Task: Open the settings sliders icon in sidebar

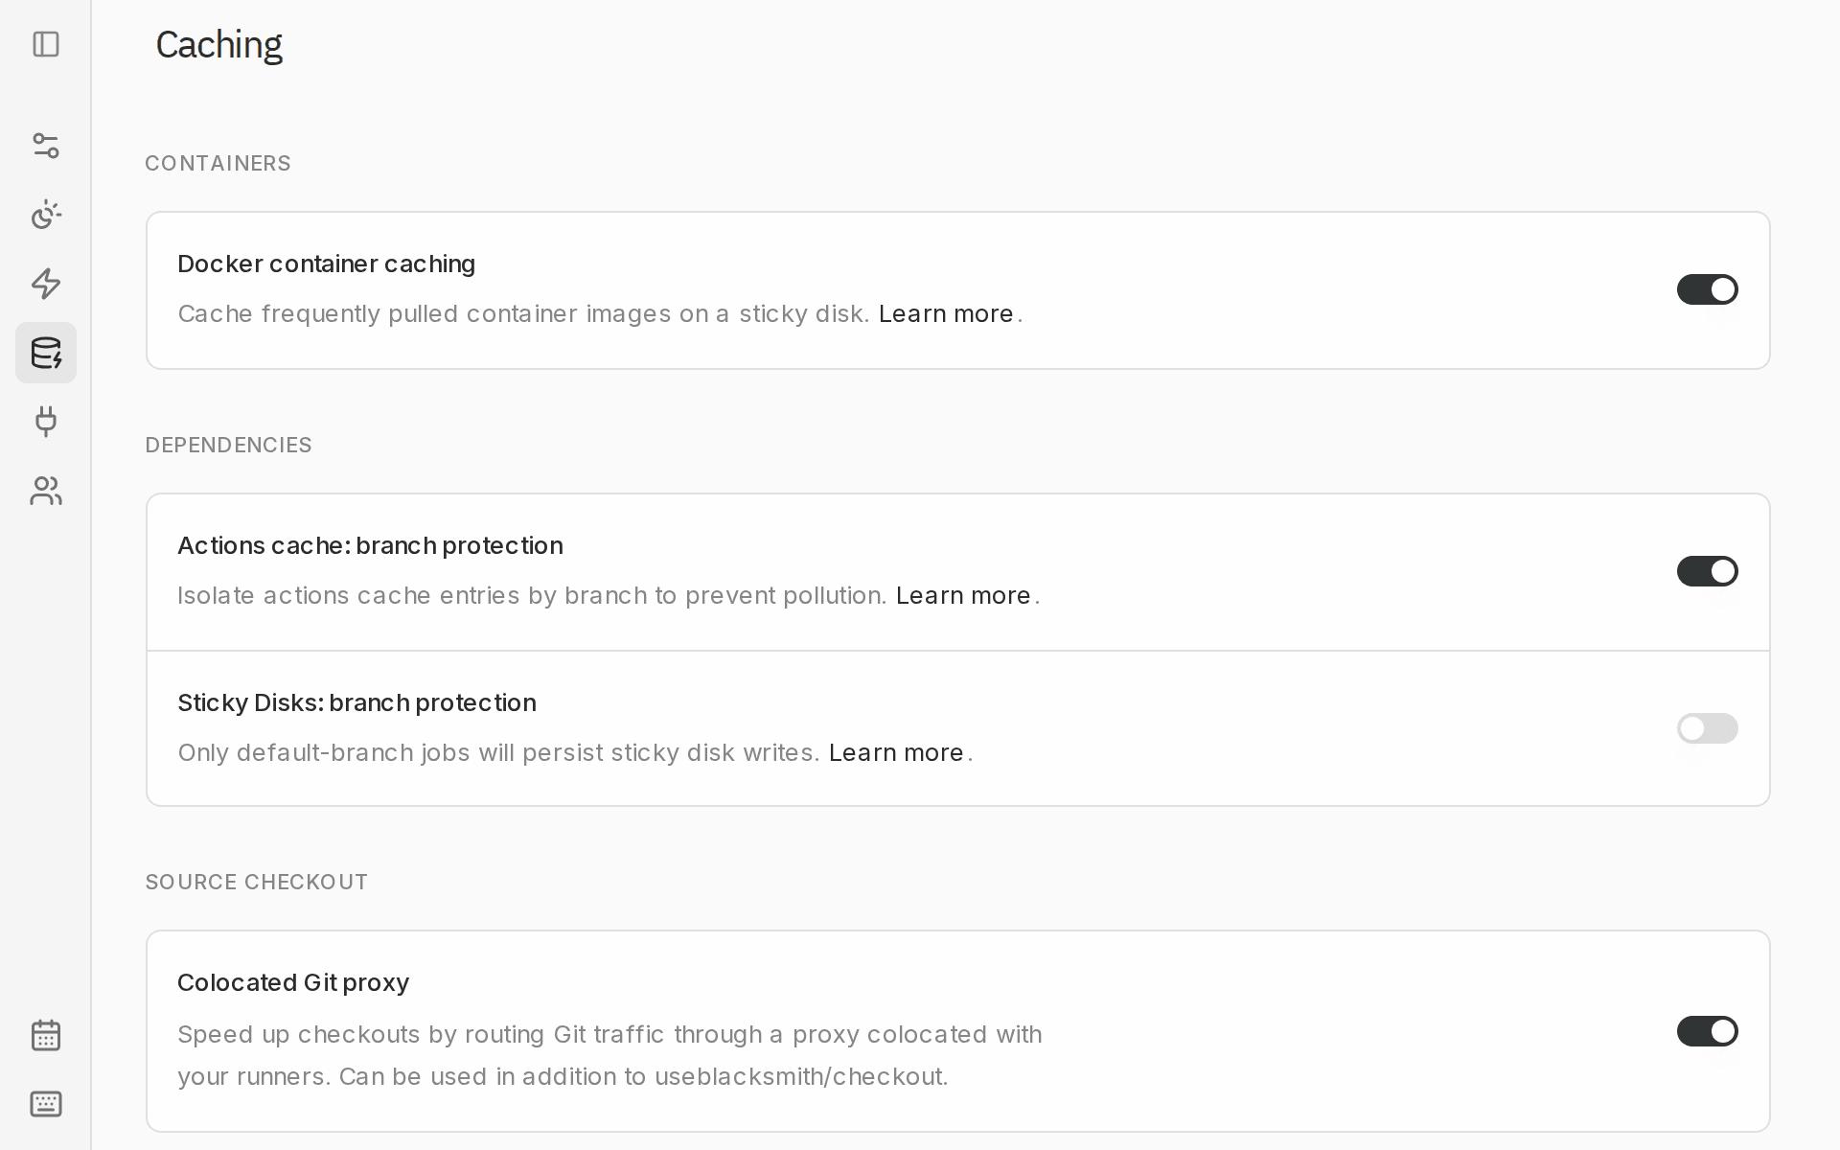Action: click(x=46, y=146)
